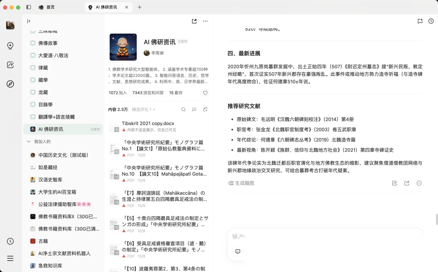Image resolution: width=438 pixels, height=272 pixels.
Task: Open the【5】十衆白四羯磨具足戒法 PDF
Action: point(159,224)
